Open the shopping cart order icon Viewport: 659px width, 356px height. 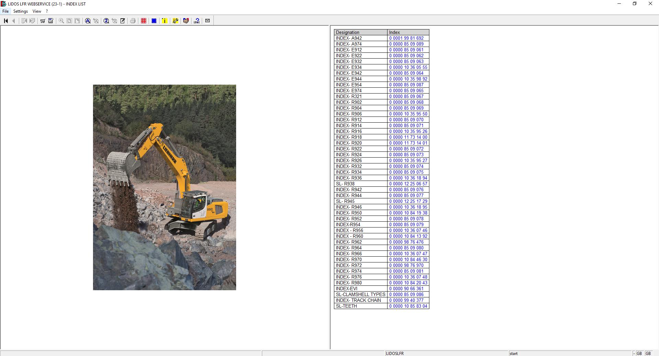(x=43, y=21)
